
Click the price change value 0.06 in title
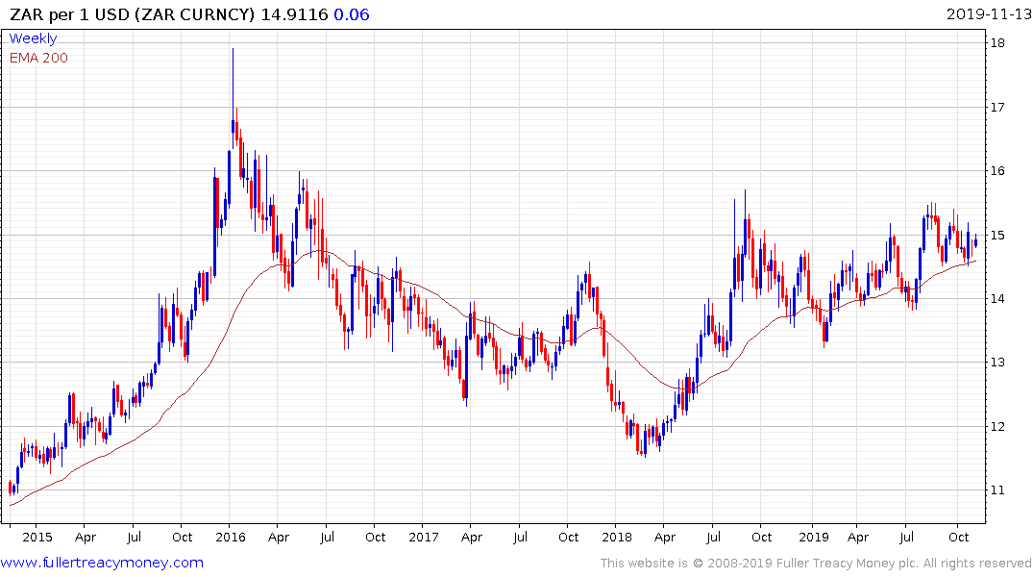[351, 14]
